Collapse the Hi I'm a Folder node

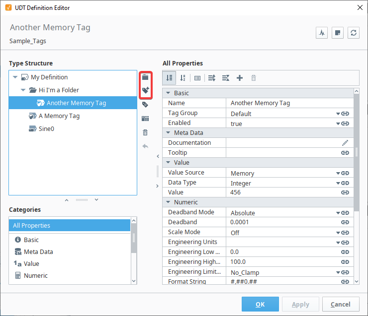(x=23, y=90)
